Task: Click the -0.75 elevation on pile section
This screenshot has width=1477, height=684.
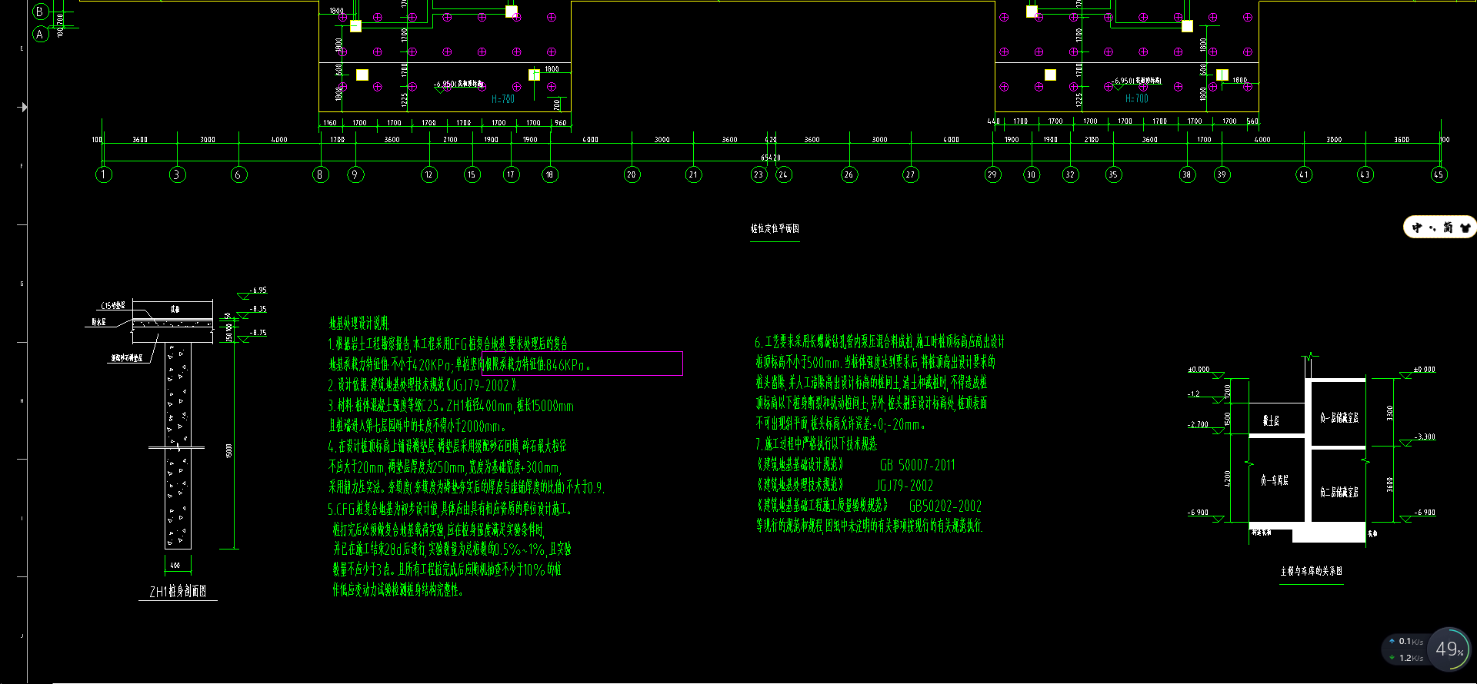Action: coord(258,333)
